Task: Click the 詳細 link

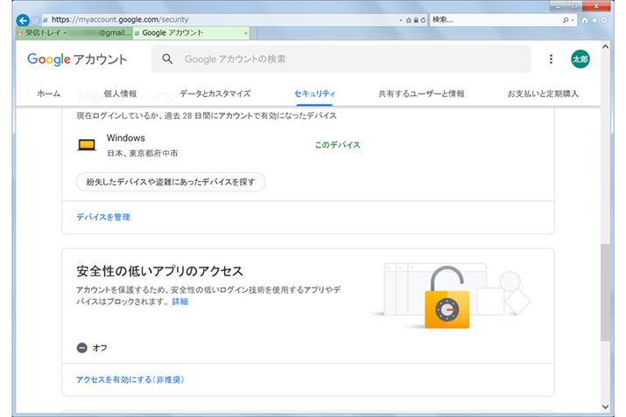Action: click(x=180, y=302)
